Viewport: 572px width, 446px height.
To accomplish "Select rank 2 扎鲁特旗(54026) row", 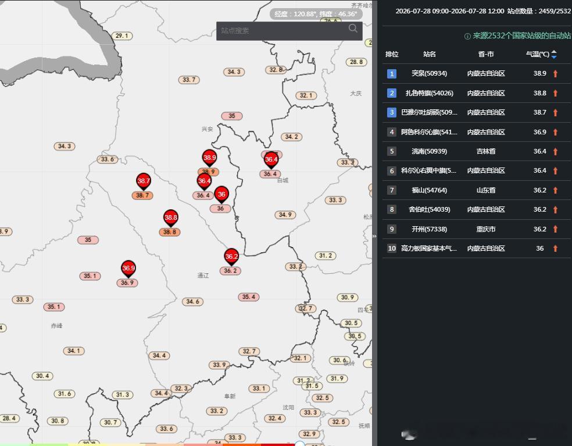I will (476, 93).
